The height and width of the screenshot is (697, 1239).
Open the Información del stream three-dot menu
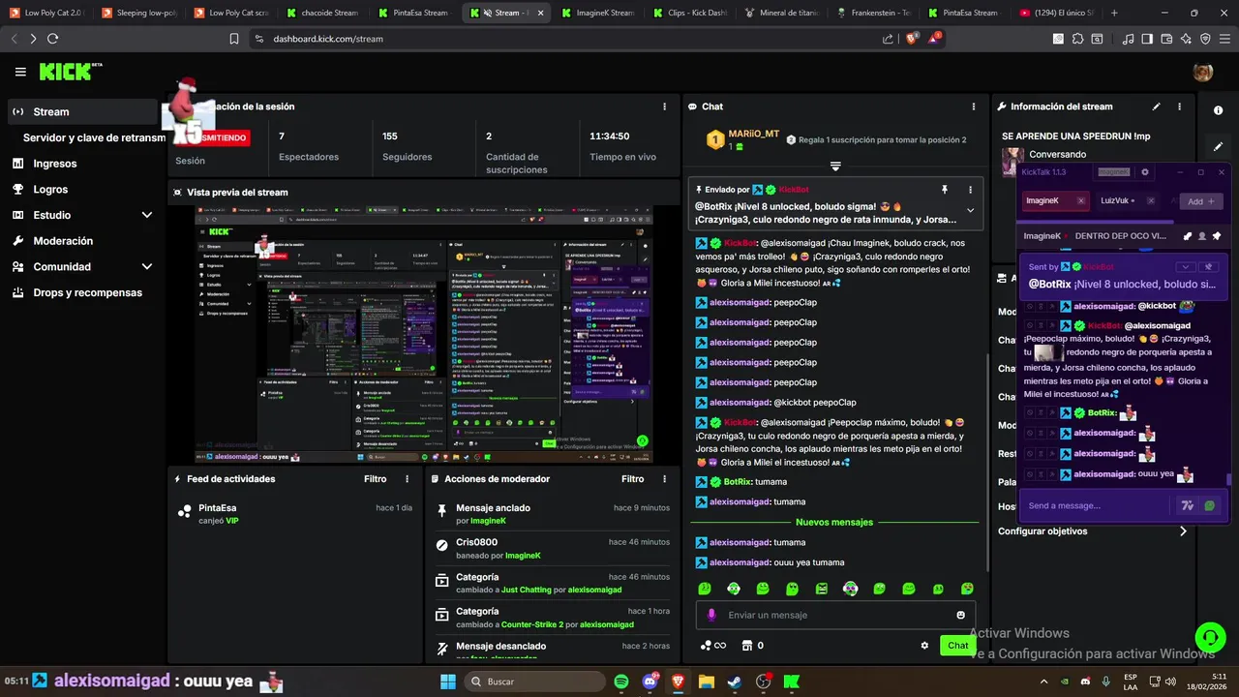[x=1179, y=106]
